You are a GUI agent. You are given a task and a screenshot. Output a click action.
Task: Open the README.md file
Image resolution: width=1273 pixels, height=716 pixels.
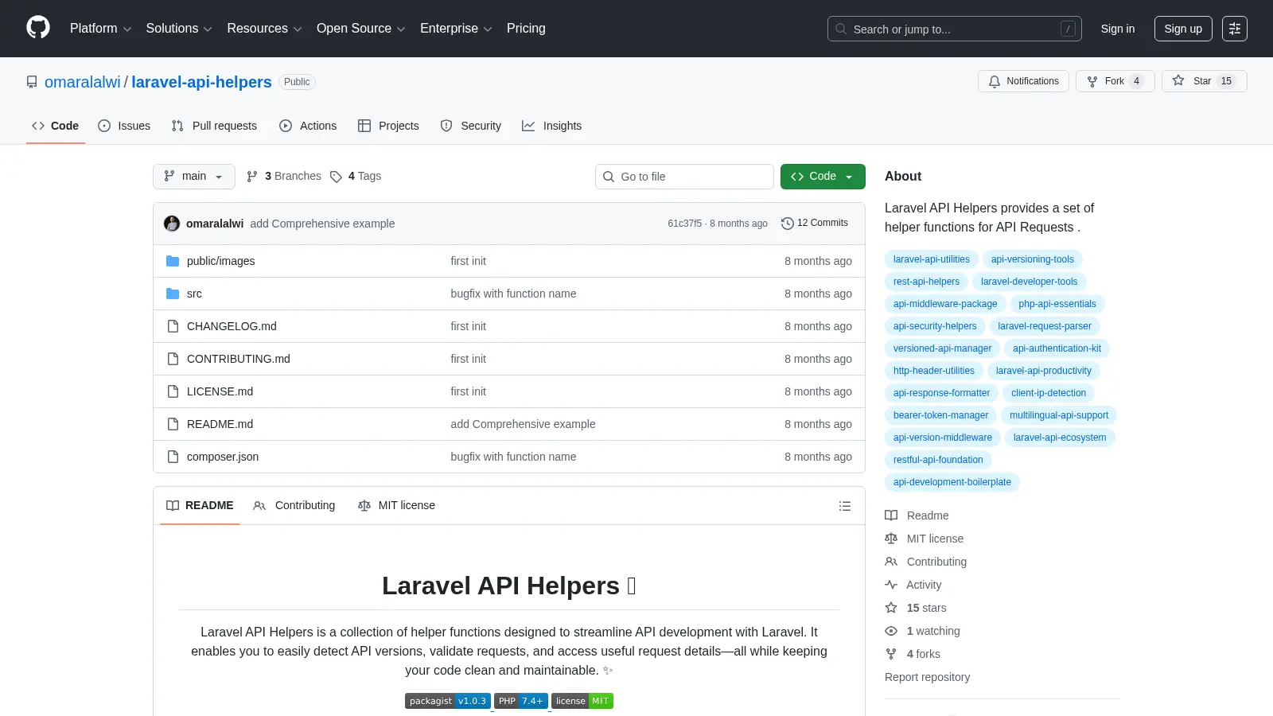220,424
